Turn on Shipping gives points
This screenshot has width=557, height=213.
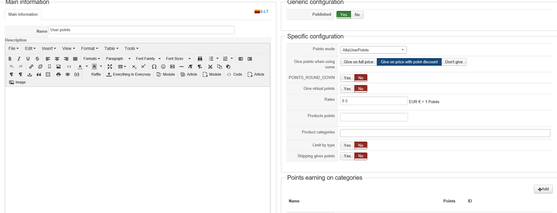[347, 156]
